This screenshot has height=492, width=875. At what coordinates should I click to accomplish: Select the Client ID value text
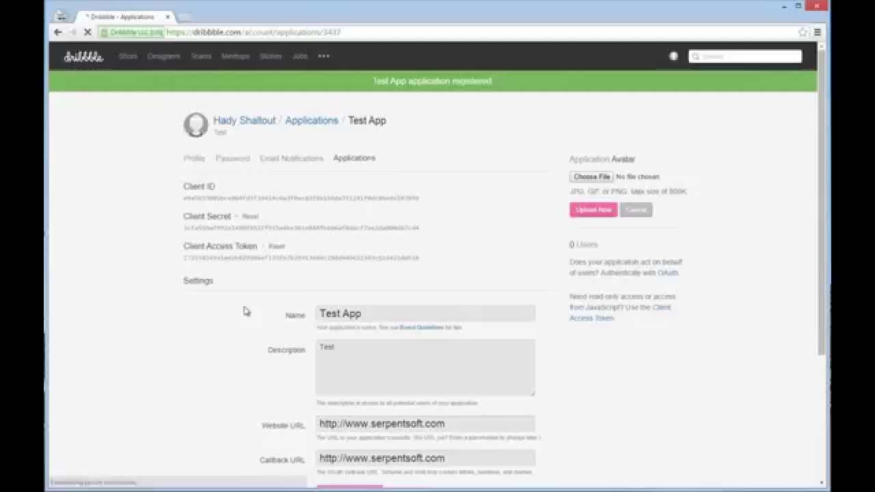(x=301, y=198)
